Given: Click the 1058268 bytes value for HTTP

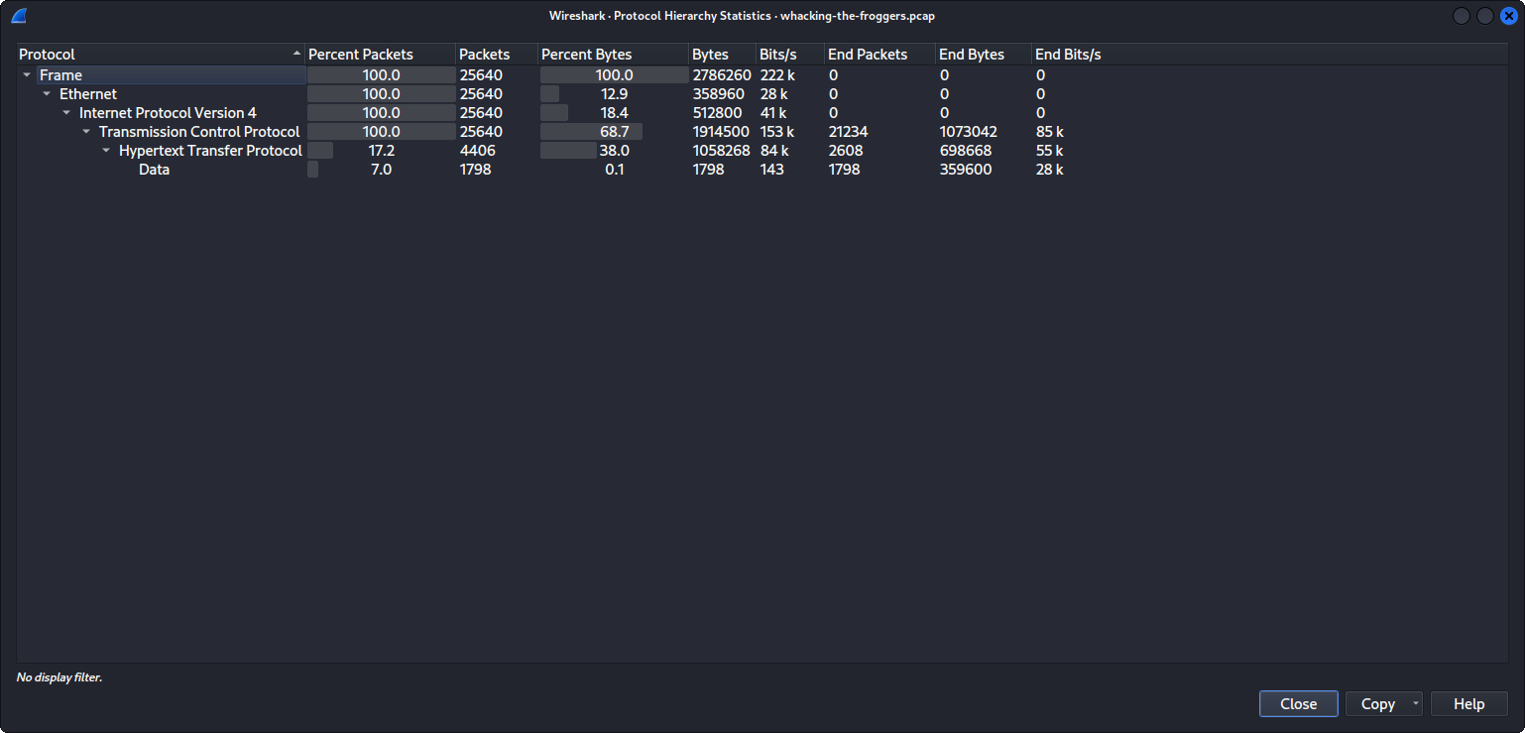Looking at the screenshot, I should (x=721, y=151).
